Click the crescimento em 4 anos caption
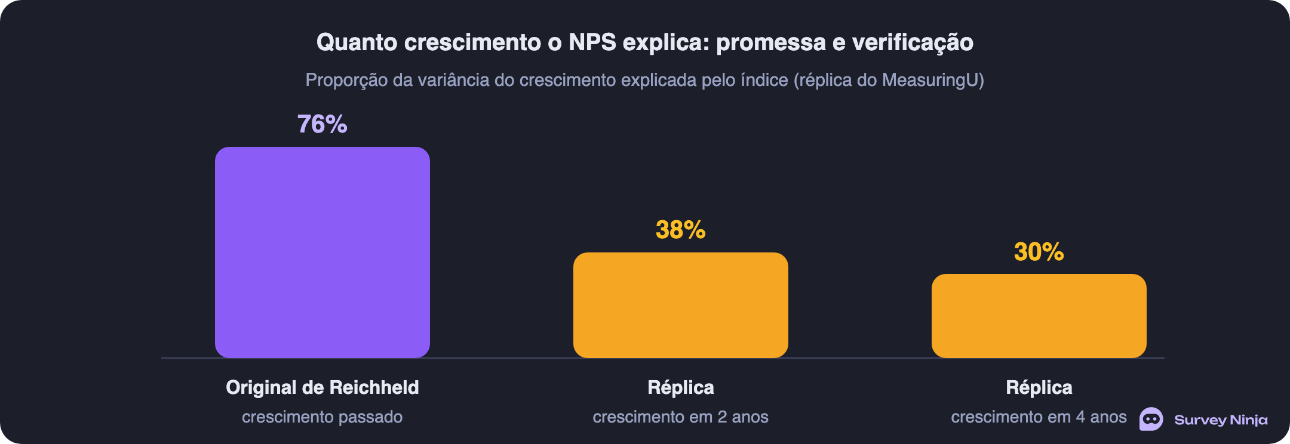The width and height of the screenshot is (1290, 444). (x=1039, y=417)
